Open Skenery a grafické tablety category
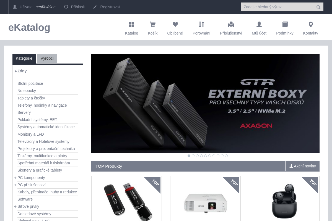Image resolution: width=332 pixels, height=221 pixels. click(40, 170)
